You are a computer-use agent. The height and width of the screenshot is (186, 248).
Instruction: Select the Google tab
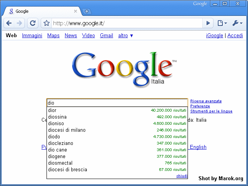click(42, 11)
